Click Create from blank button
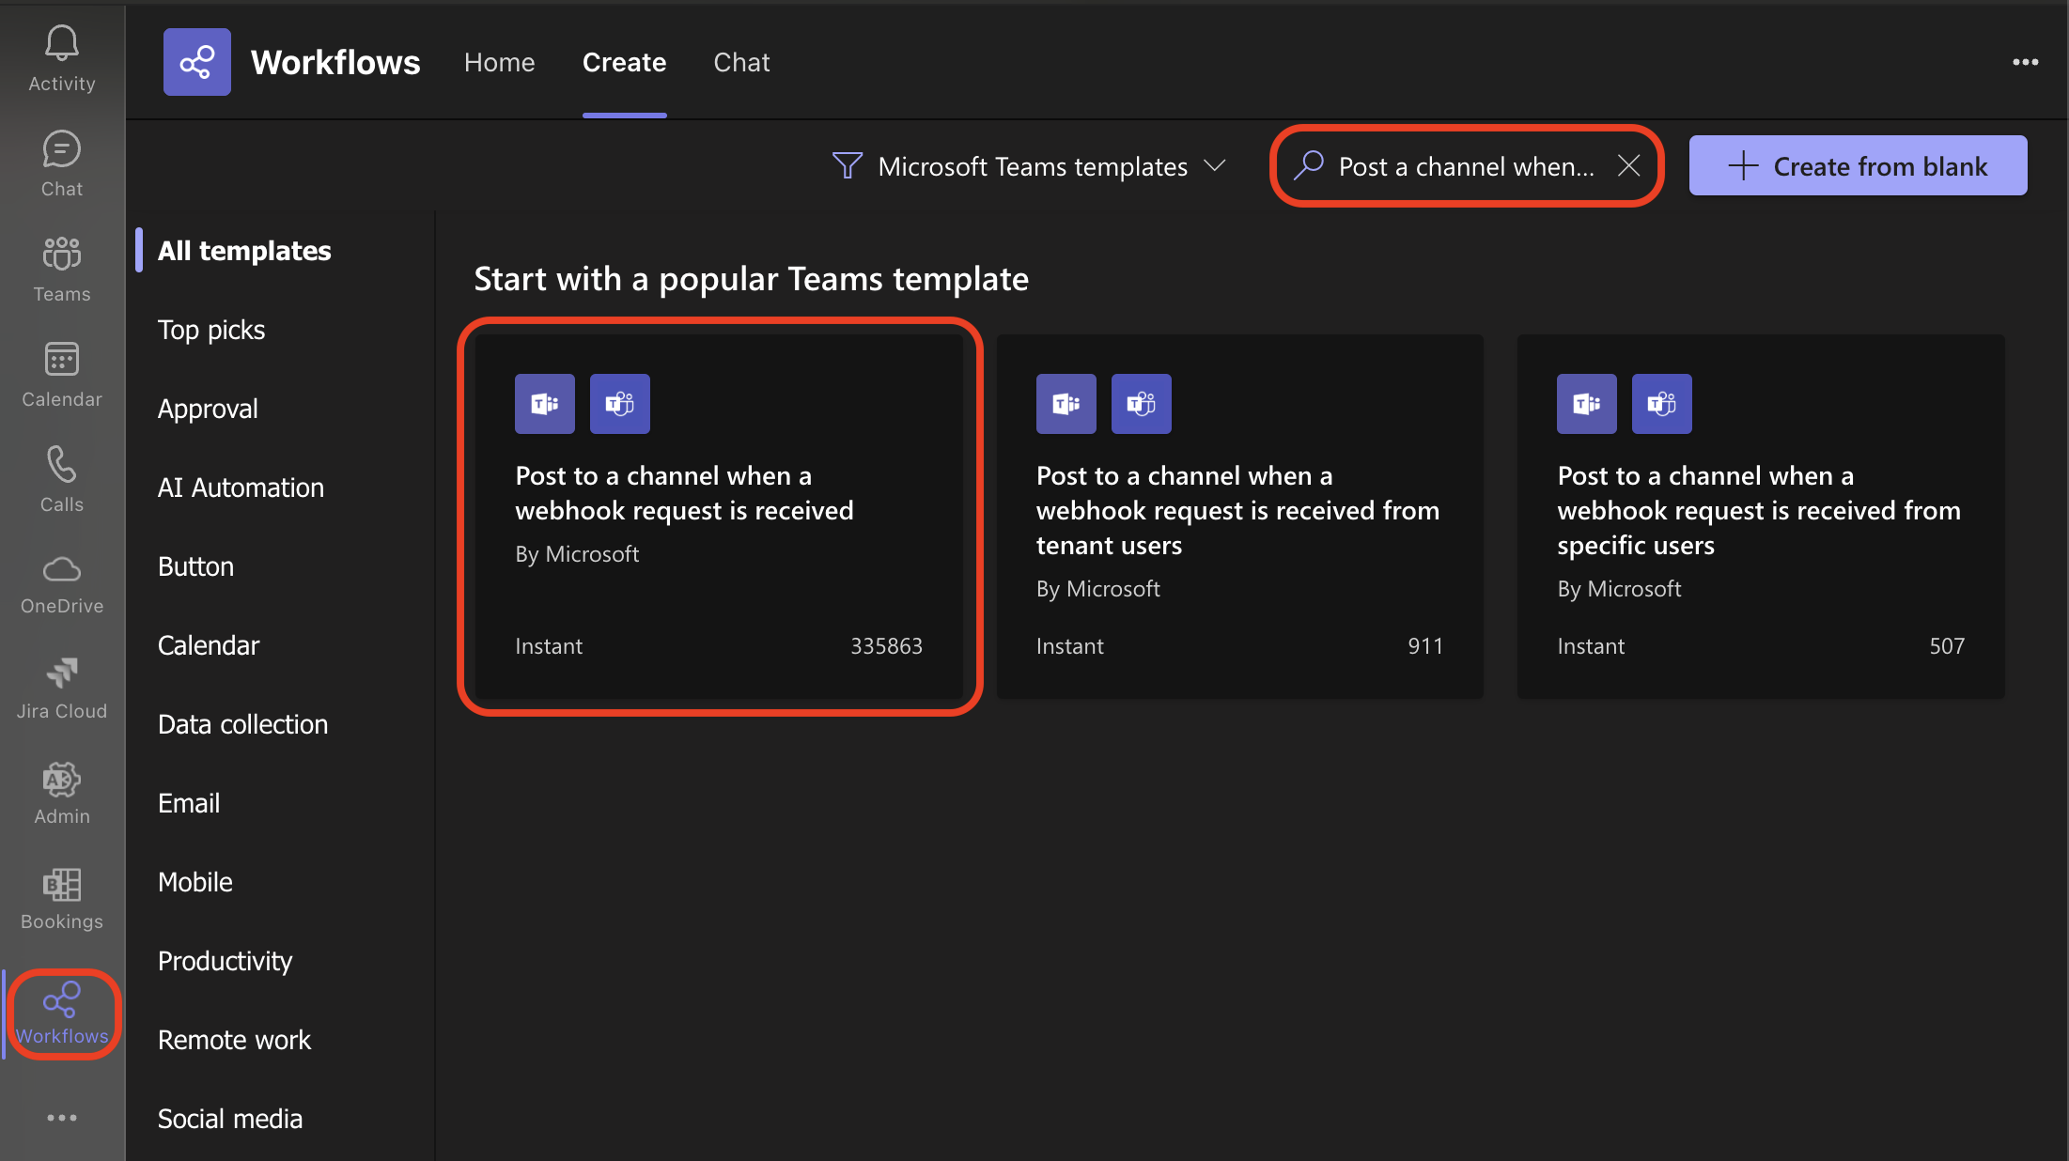 (x=1858, y=166)
